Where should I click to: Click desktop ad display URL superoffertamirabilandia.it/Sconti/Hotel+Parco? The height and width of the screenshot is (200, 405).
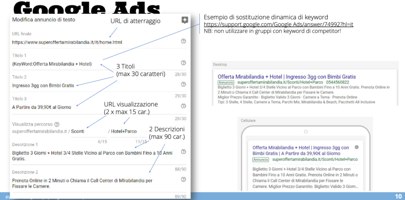(280, 82)
